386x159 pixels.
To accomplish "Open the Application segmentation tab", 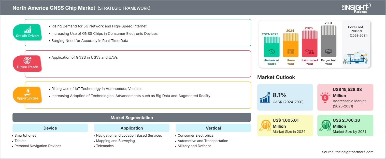I will coord(132,128).
